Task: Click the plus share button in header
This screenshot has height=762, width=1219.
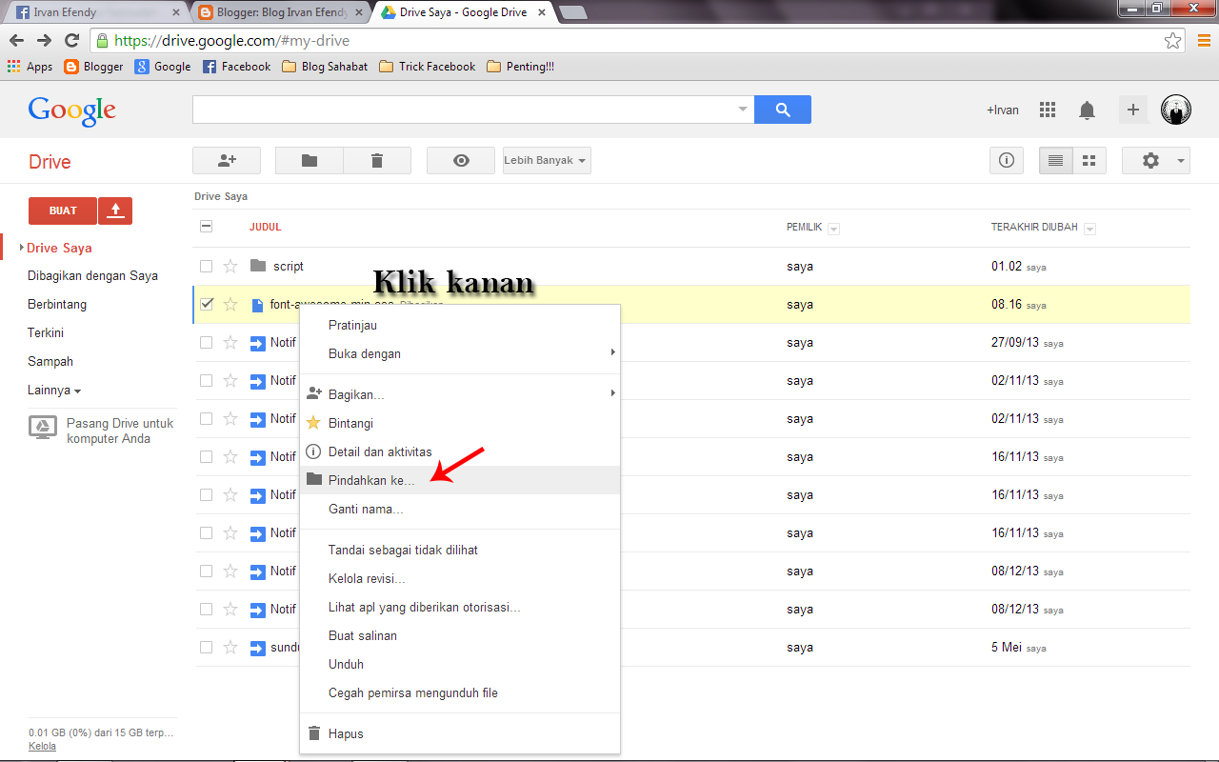Action: 1133,110
